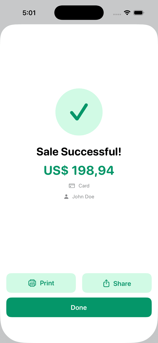Tap the battery status icon
Screen dimensions: 158x343
tap(139, 13)
